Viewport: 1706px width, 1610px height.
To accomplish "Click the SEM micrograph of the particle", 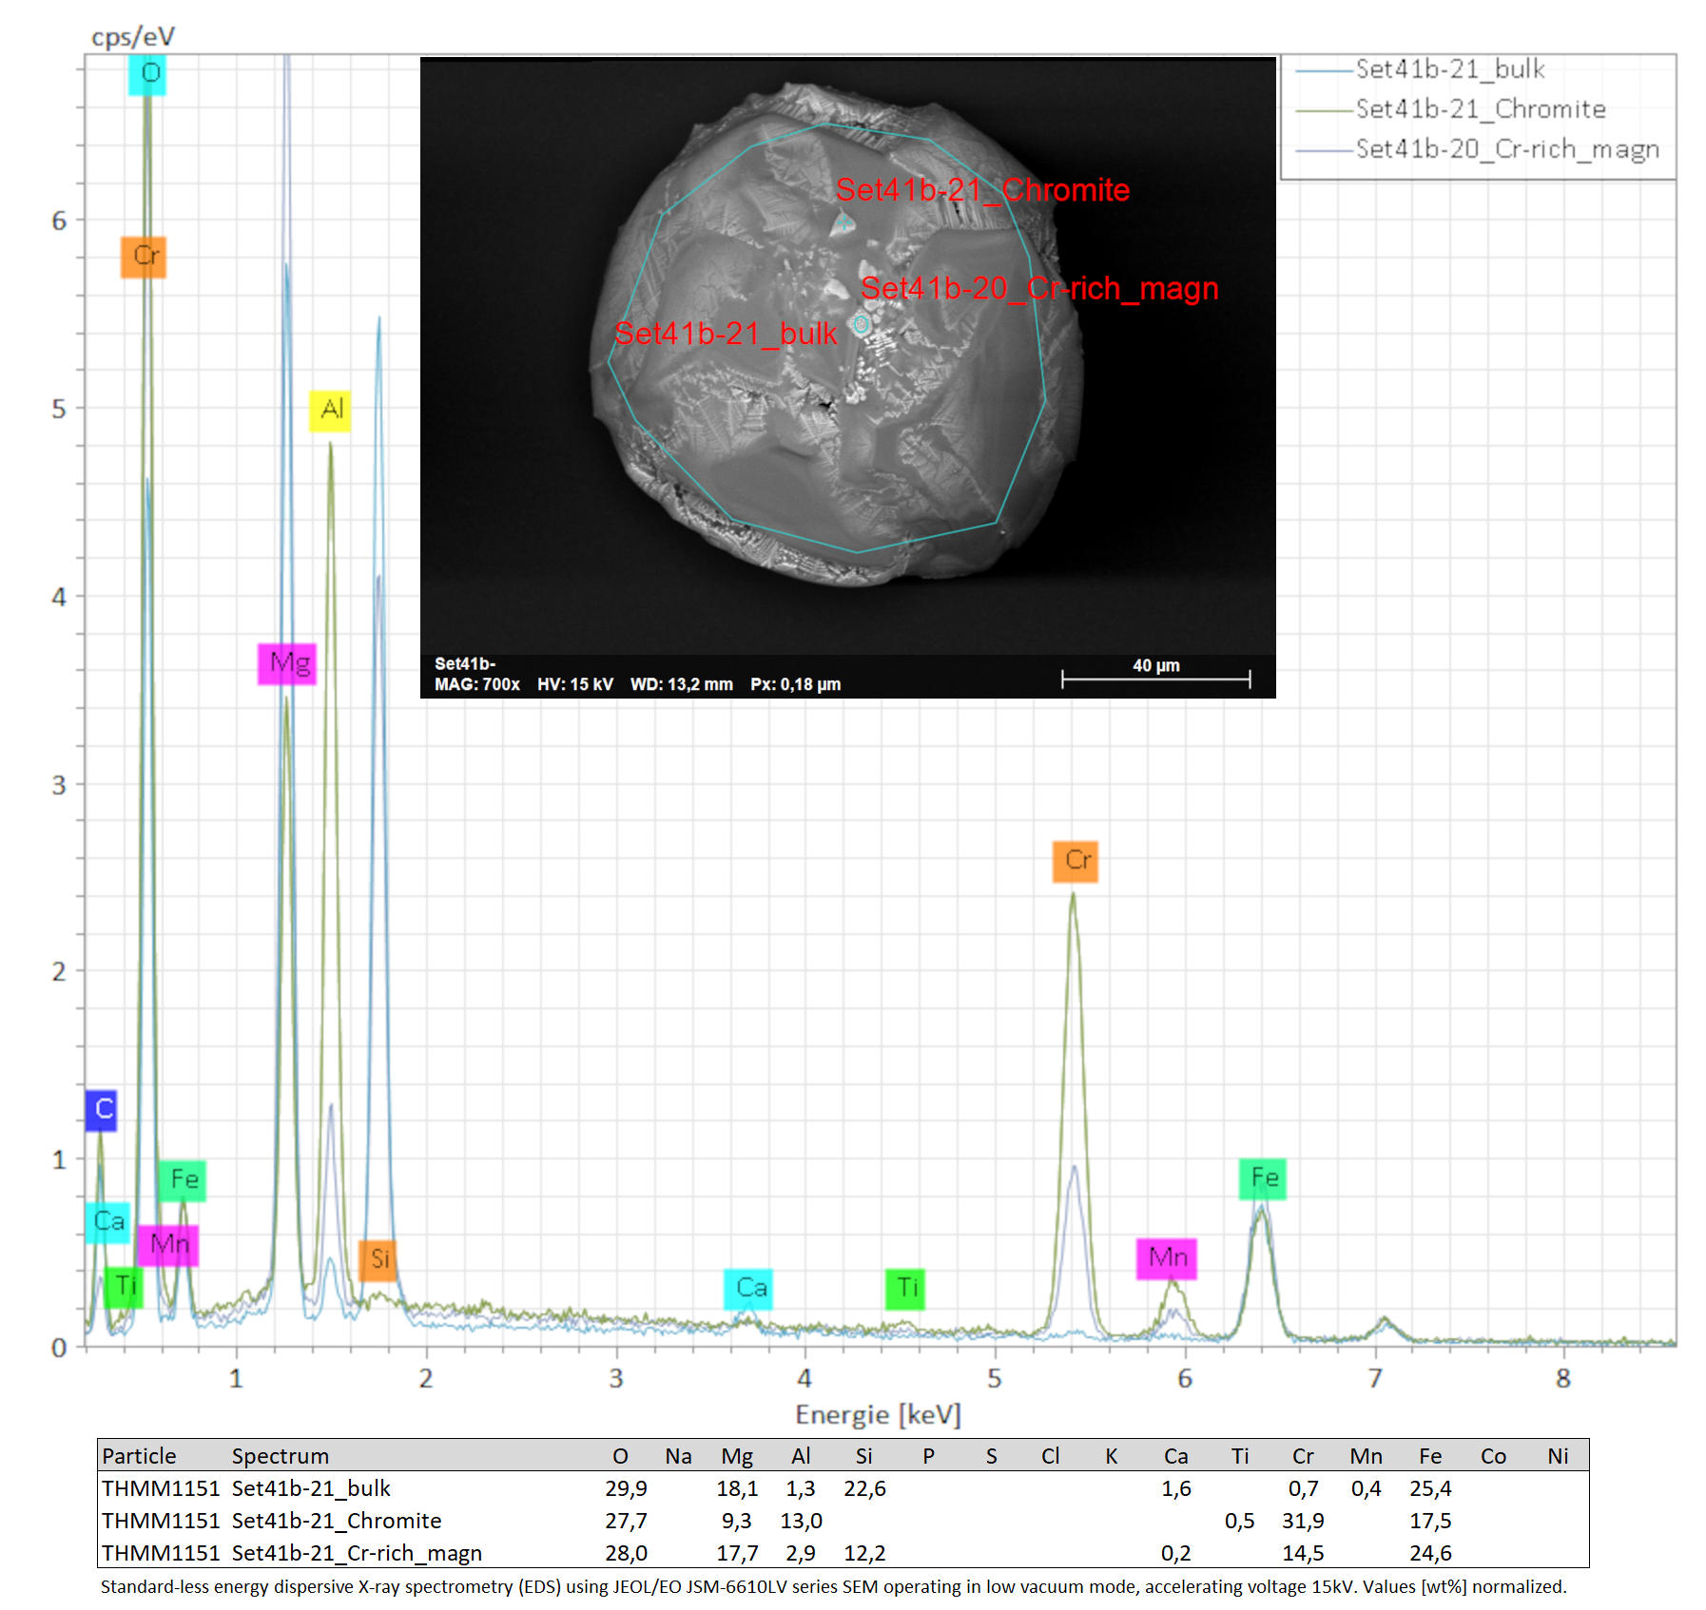I will coord(847,377).
